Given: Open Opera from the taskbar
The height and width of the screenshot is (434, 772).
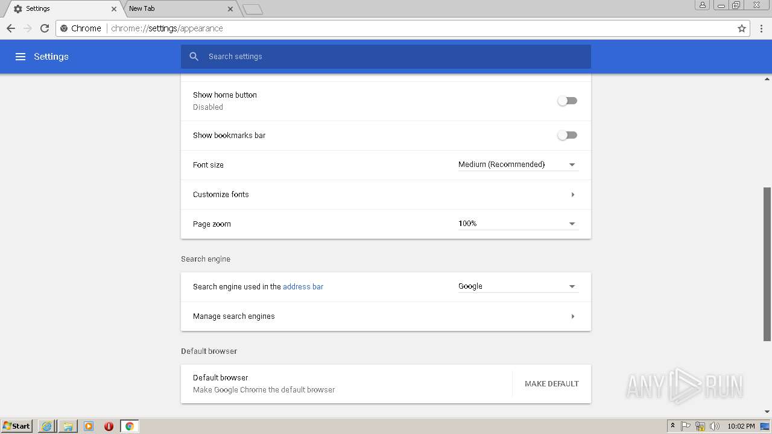Looking at the screenshot, I should coord(109,426).
